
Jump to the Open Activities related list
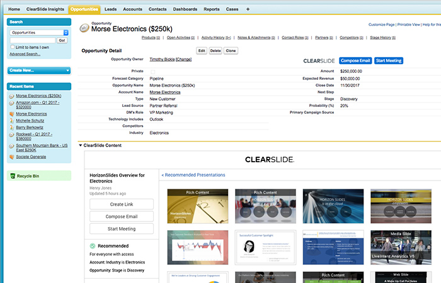click(181, 38)
